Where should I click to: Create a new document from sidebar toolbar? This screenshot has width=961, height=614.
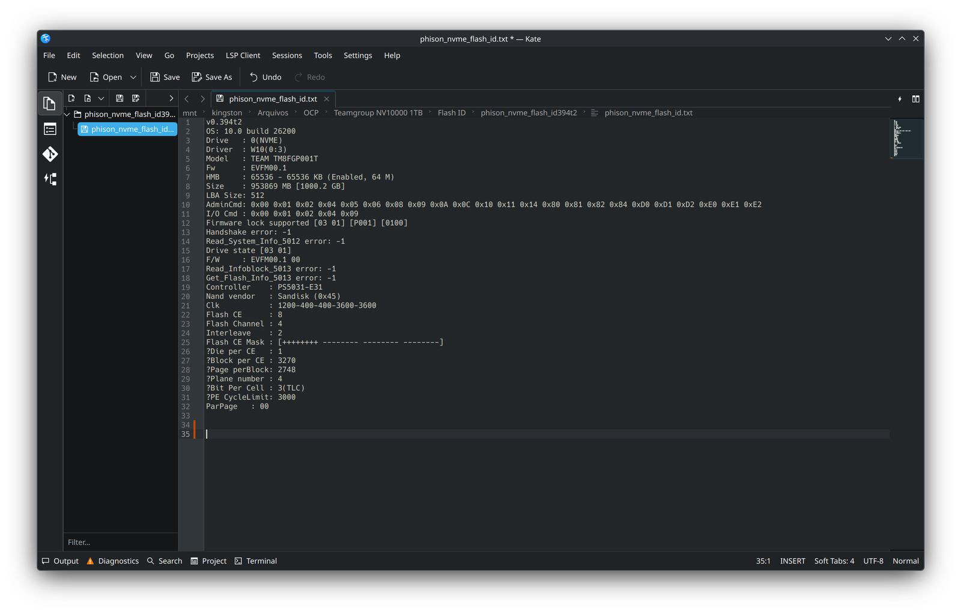coord(71,98)
